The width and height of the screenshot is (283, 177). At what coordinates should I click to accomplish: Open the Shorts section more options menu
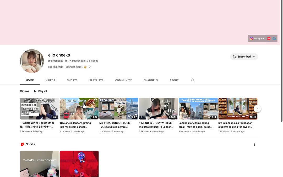(254, 144)
